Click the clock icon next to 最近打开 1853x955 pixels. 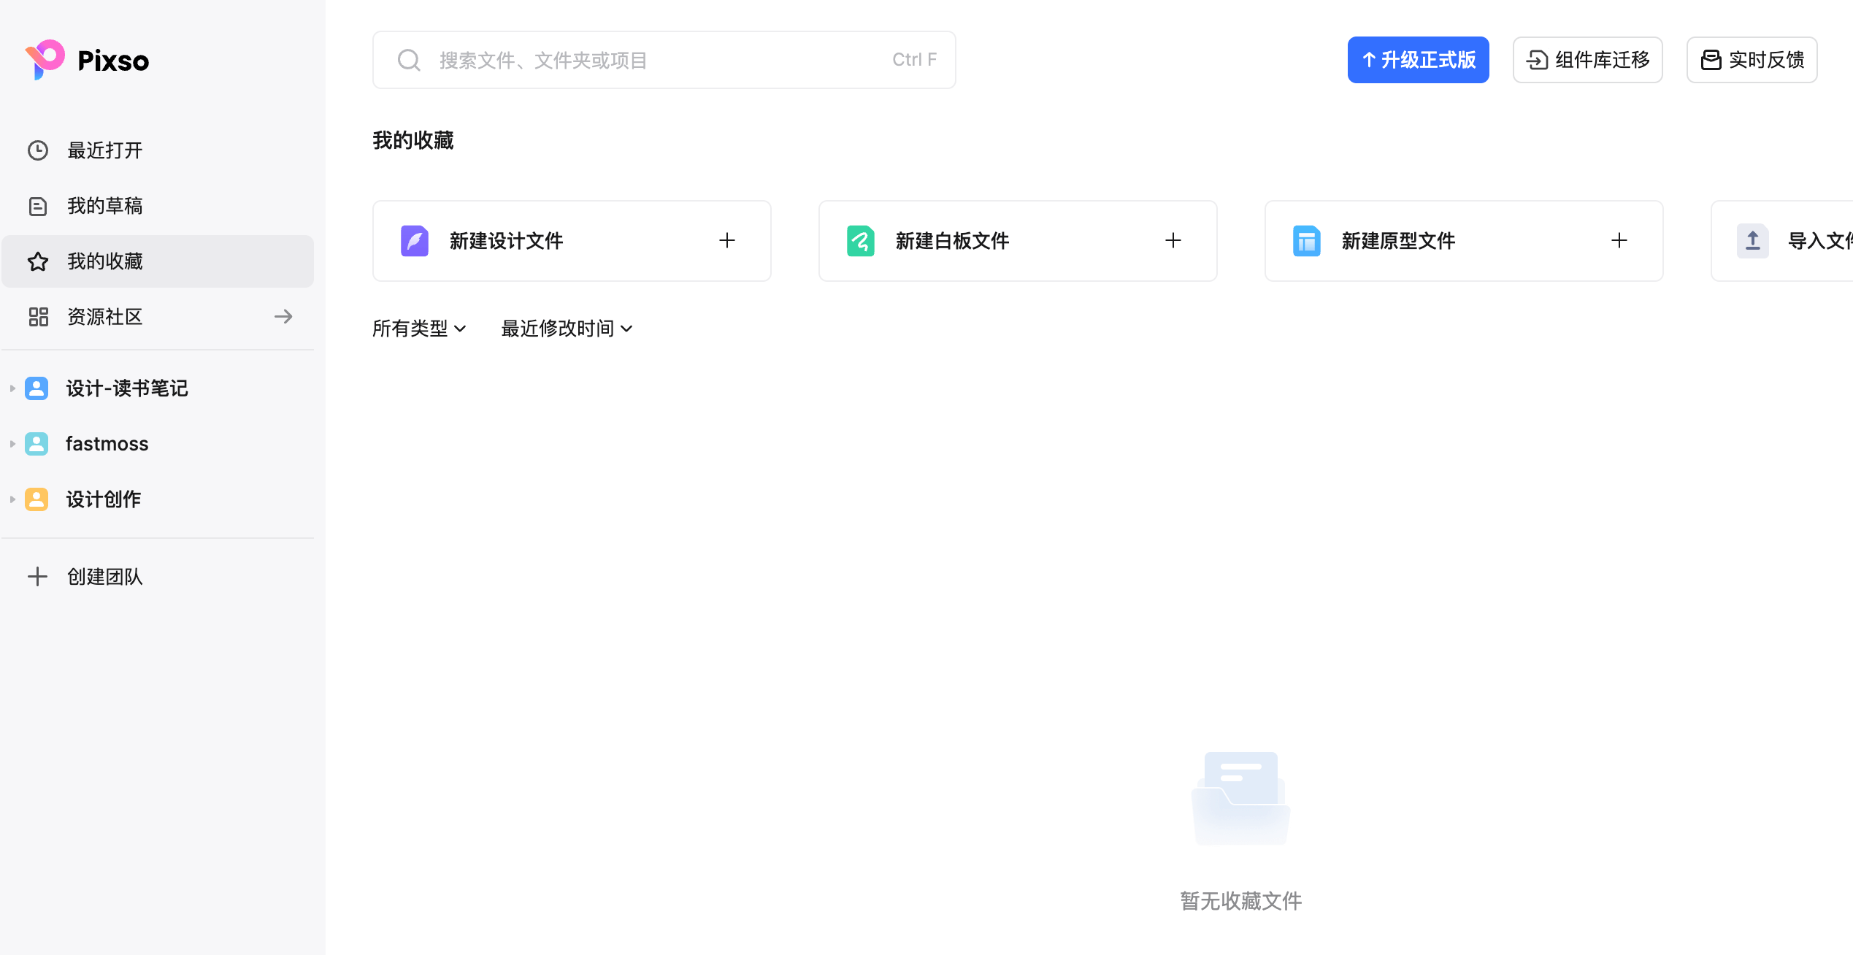pyautogui.click(x=38, y=150)
